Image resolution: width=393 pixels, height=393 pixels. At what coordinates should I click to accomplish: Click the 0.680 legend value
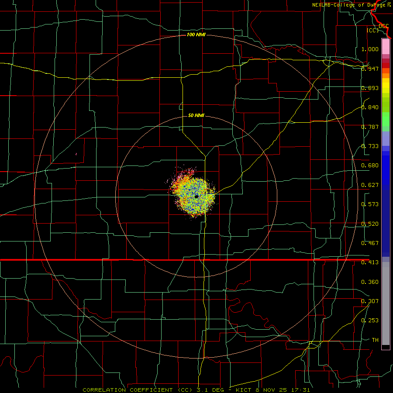pos(370,165)
